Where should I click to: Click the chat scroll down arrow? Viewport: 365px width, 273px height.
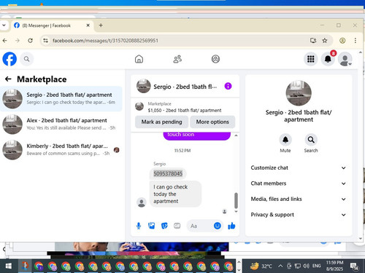(x=236, y=212)
